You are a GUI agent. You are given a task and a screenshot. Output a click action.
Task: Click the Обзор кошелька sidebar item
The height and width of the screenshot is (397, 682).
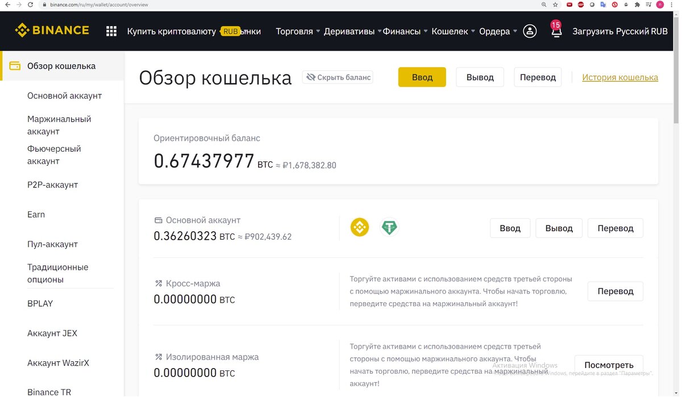pos(62,66)
